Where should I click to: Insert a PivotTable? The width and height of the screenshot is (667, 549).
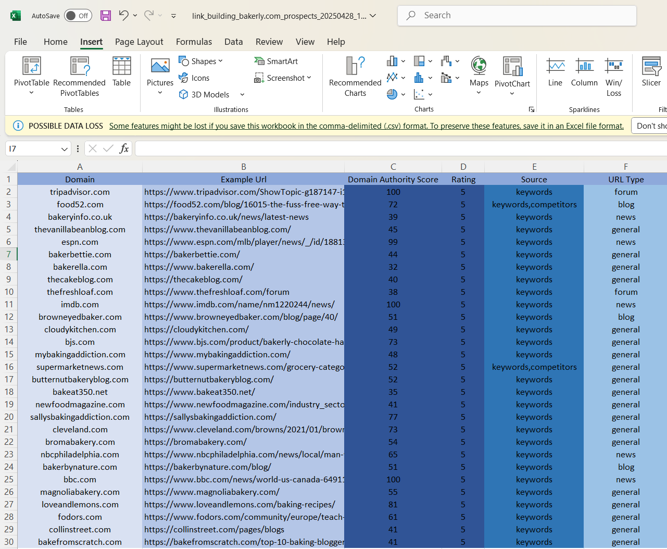click(x=32, y=76)
